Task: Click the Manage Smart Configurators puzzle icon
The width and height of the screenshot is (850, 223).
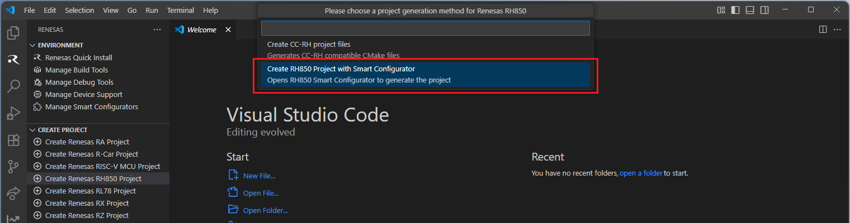Action: [37, 106]
